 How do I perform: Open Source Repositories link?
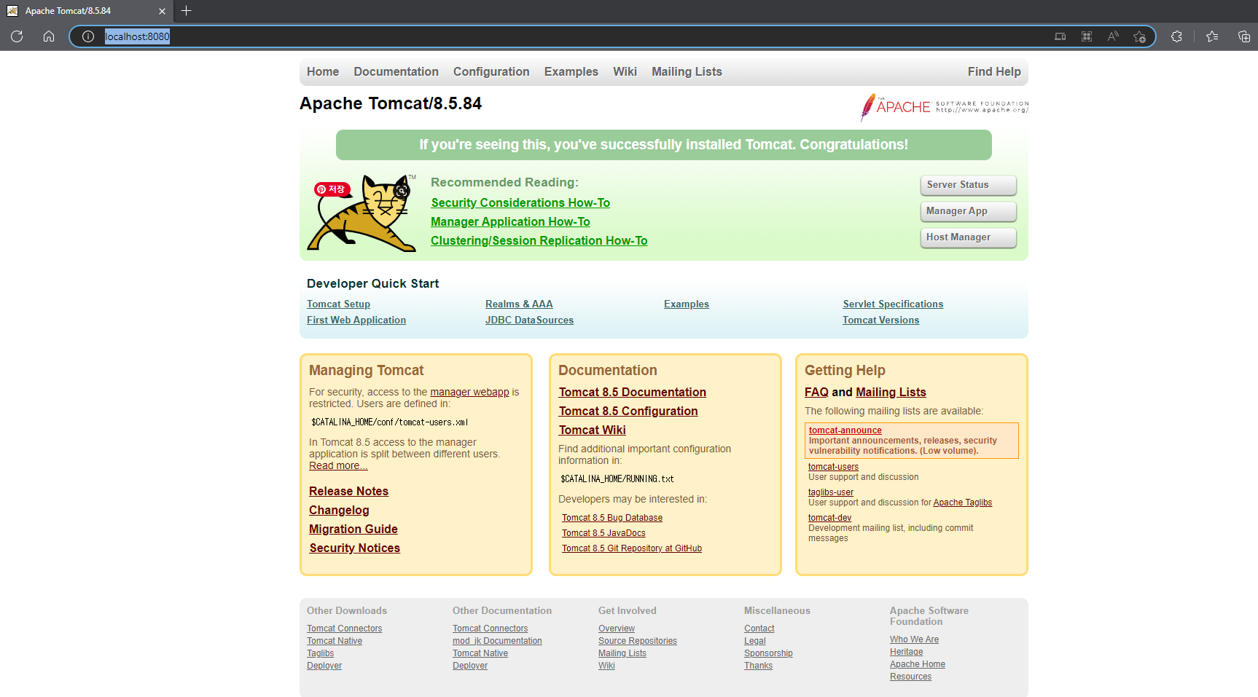coord(638,641)
